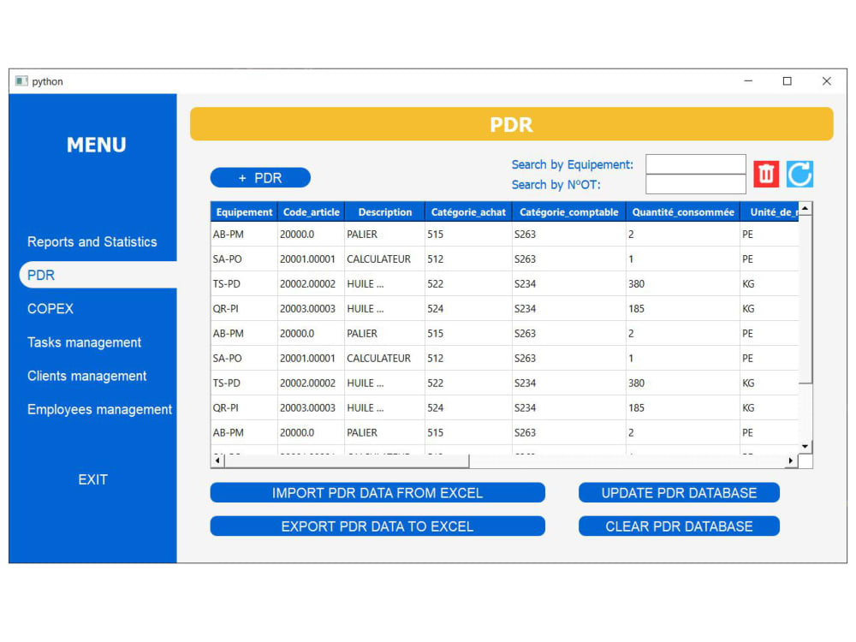
Task: Select first 185 quantity cell
Action: tap(683, 308)
